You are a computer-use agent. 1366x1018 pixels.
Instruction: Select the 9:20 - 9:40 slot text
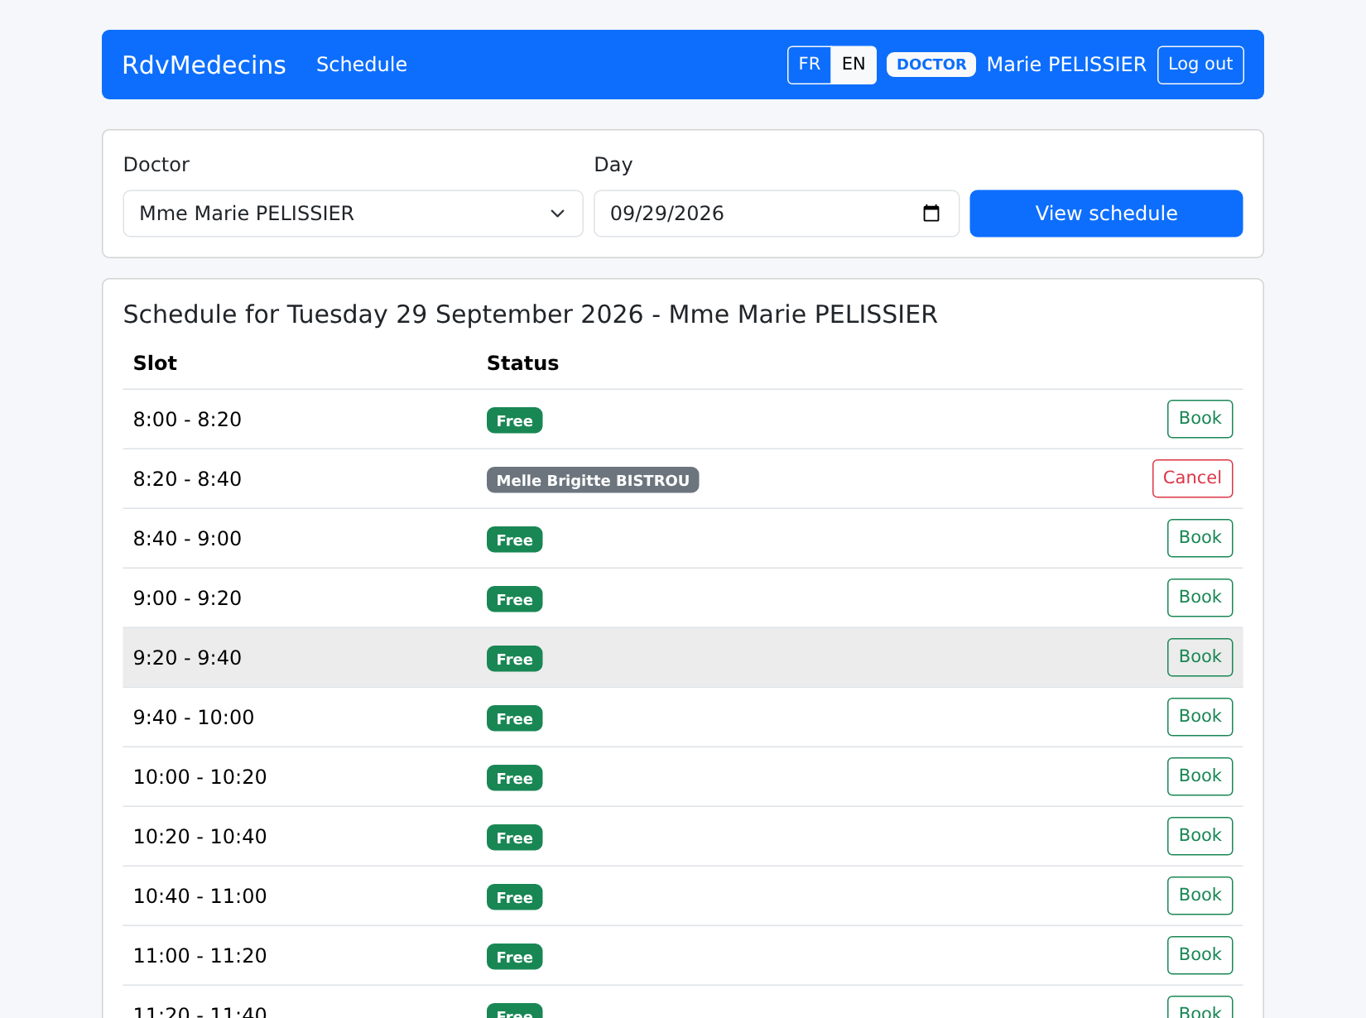(x=187, y=658)
